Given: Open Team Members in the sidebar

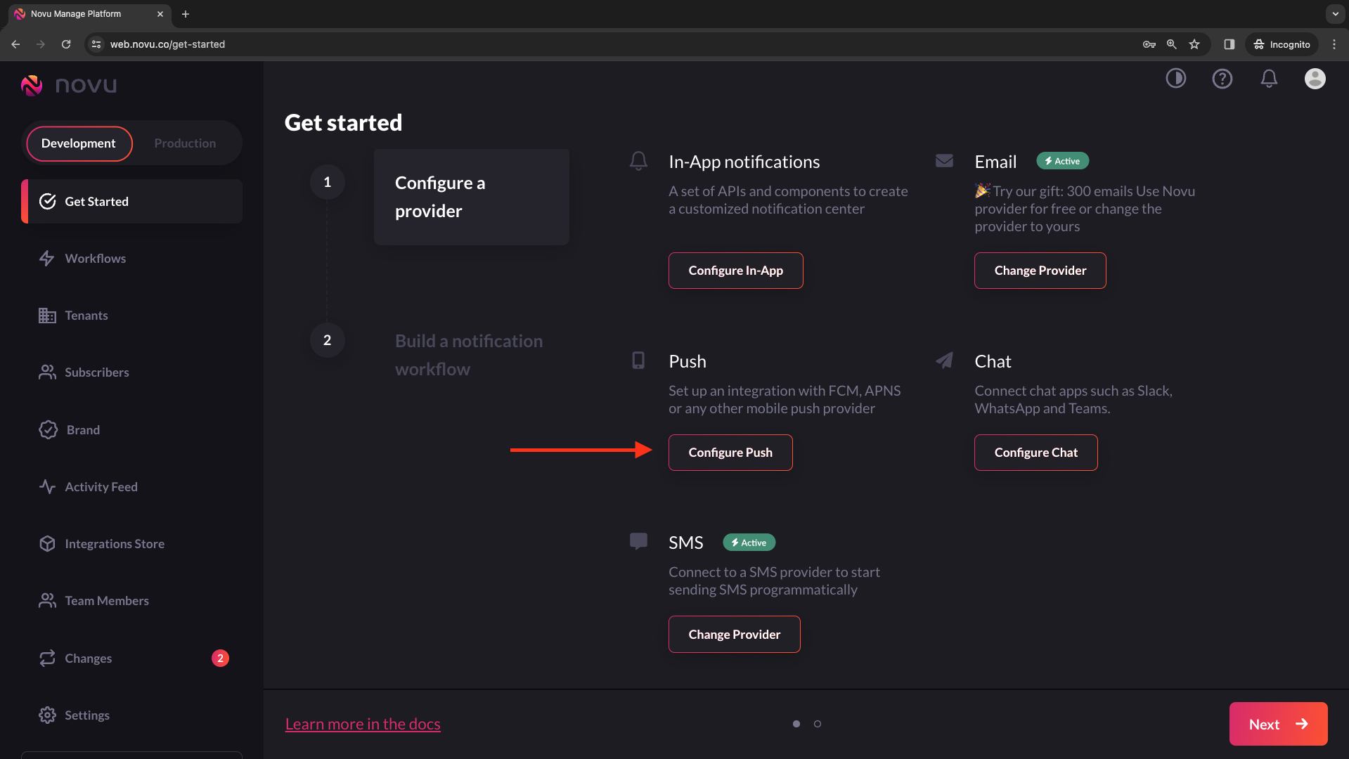Looking at the screenshot, I should [131, 601].
